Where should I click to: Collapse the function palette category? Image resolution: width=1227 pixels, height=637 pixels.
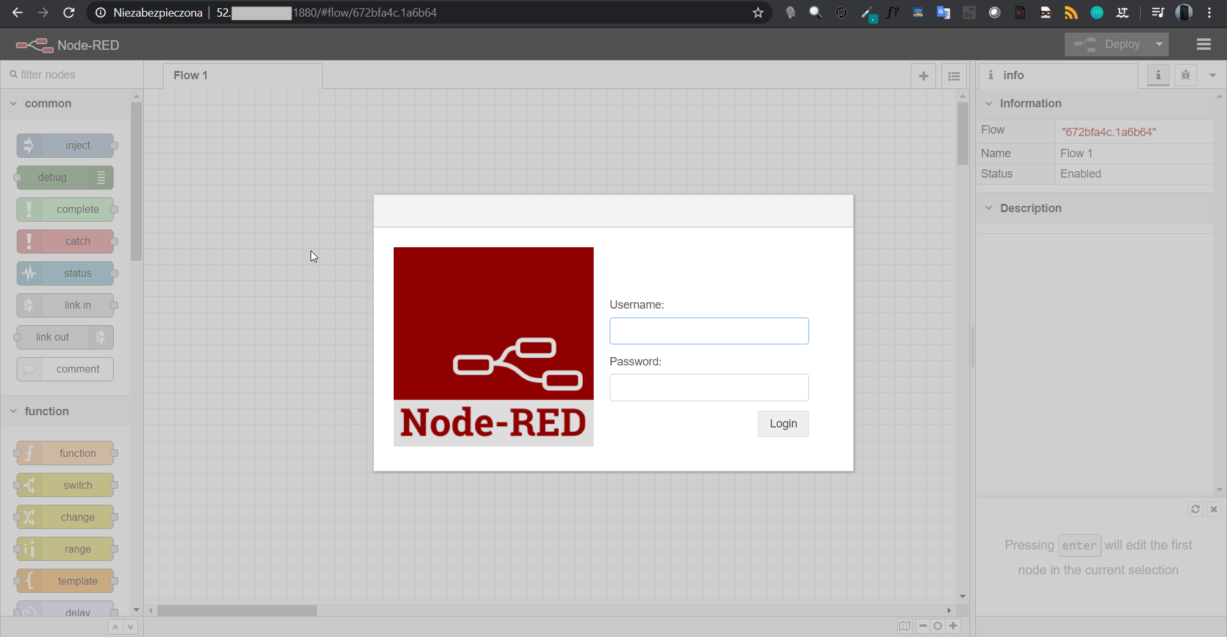click(65, 411)
